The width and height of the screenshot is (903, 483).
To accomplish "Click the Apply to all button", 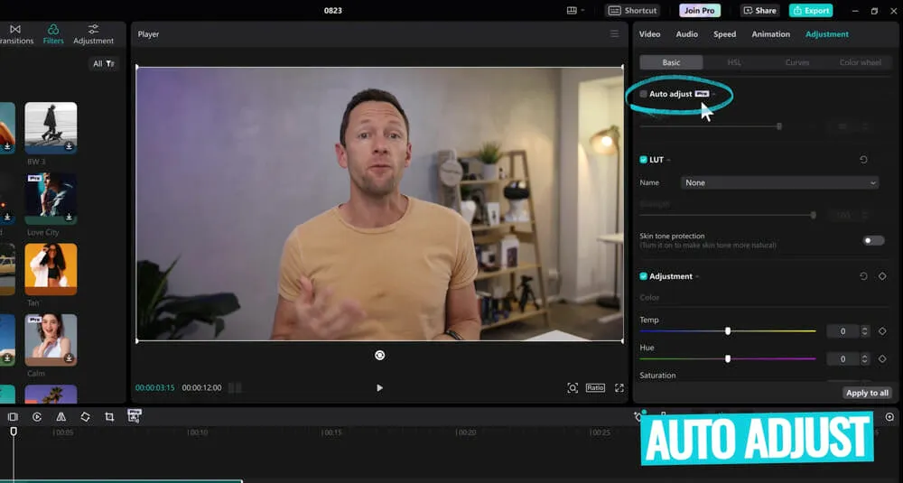I will [867, 393].
